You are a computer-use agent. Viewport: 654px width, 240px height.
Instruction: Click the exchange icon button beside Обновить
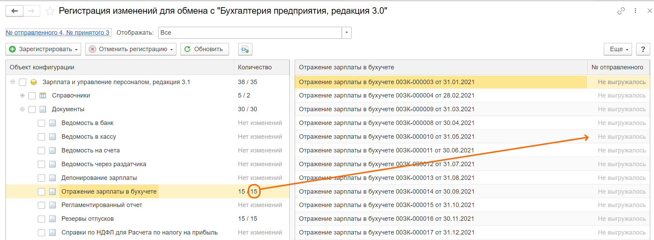coord(245,49)
